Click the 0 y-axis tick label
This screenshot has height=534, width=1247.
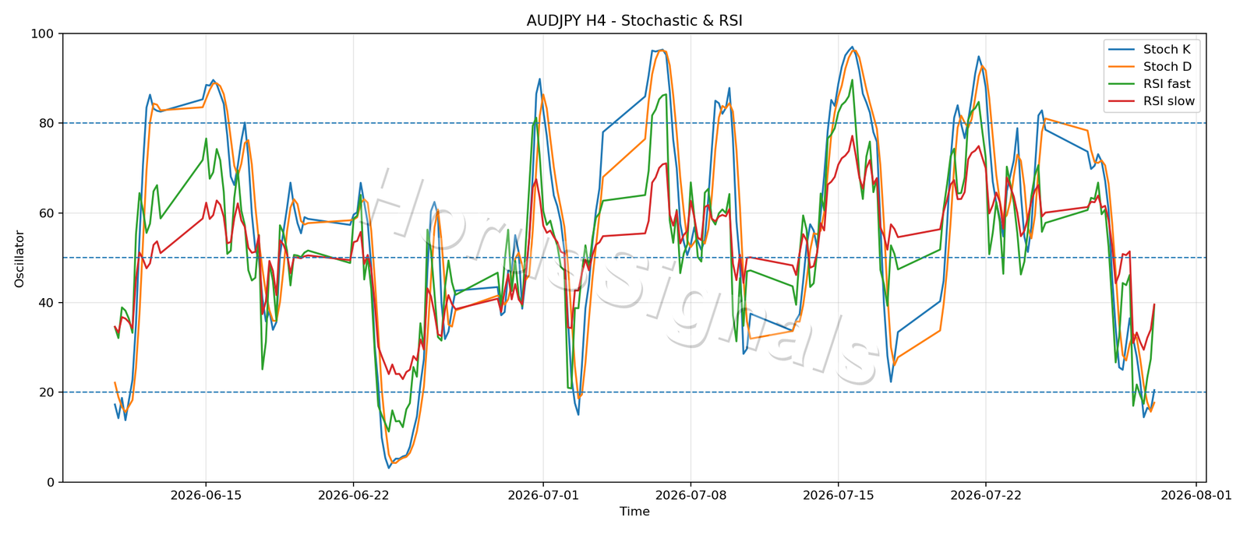(x=51, y=483)
